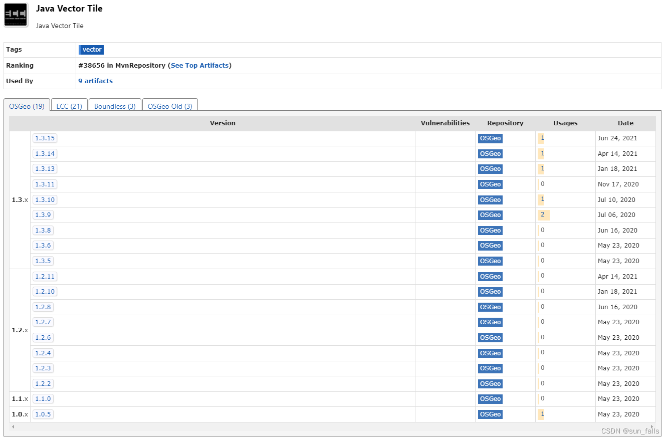Viewport: 667px width, 439px height.
Task: Open version 1.3.15
Action: [45, 138]
